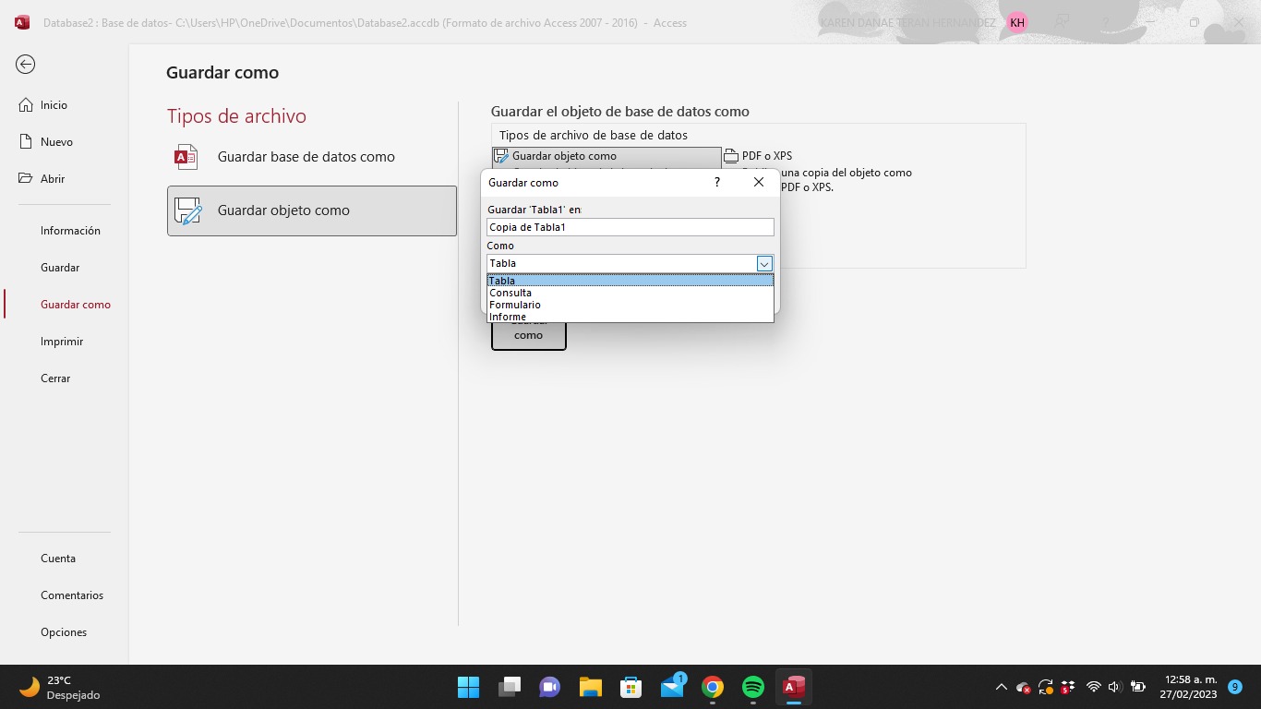This screenshot has height=709, width=1261.
Task: Open the Imprimir section
Action: tap(62, 342)
